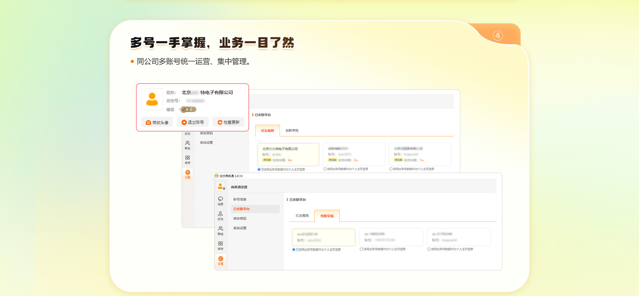Open 修改密码 in the front window menu
Viewport: 639px width, 296px height.
[240, 219]
